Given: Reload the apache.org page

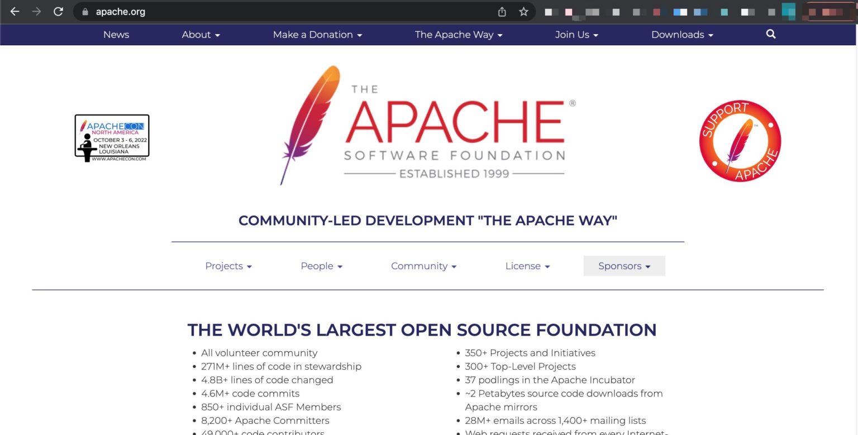Looking at the screenshot, I should point(58,11).
